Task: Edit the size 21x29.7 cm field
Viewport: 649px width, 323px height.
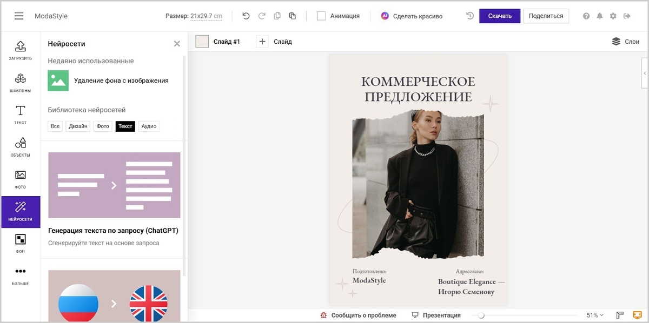Action: [206, 16]
